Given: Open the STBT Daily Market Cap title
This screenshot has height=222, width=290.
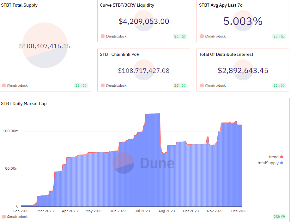Looking at the screenshot, I should pos(24,103).
